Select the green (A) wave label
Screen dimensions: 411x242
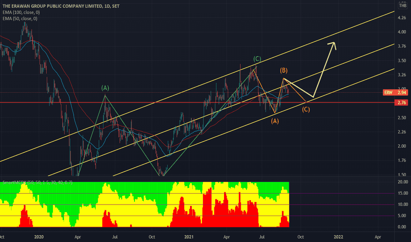click(105, 88)
